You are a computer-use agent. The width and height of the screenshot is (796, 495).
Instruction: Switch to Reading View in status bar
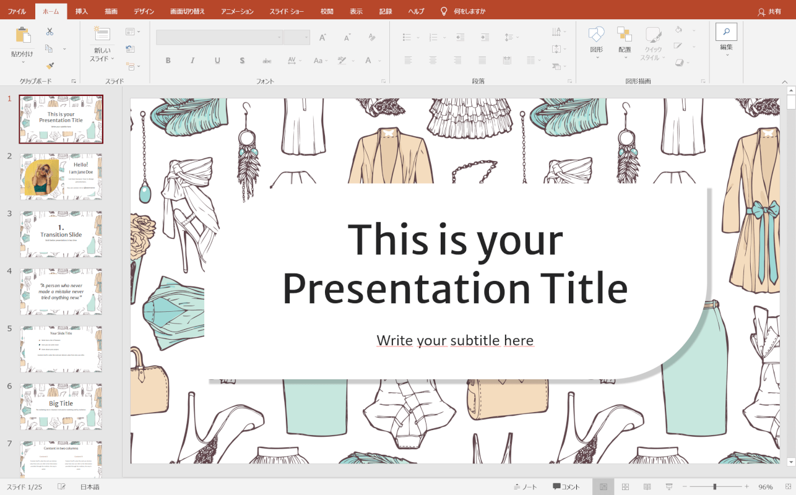coord(647,486)
